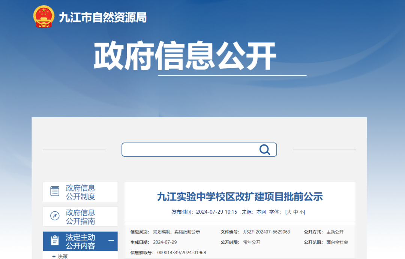Click the 信息索取号 label
The image size is (405, 259).
point(142,253)
